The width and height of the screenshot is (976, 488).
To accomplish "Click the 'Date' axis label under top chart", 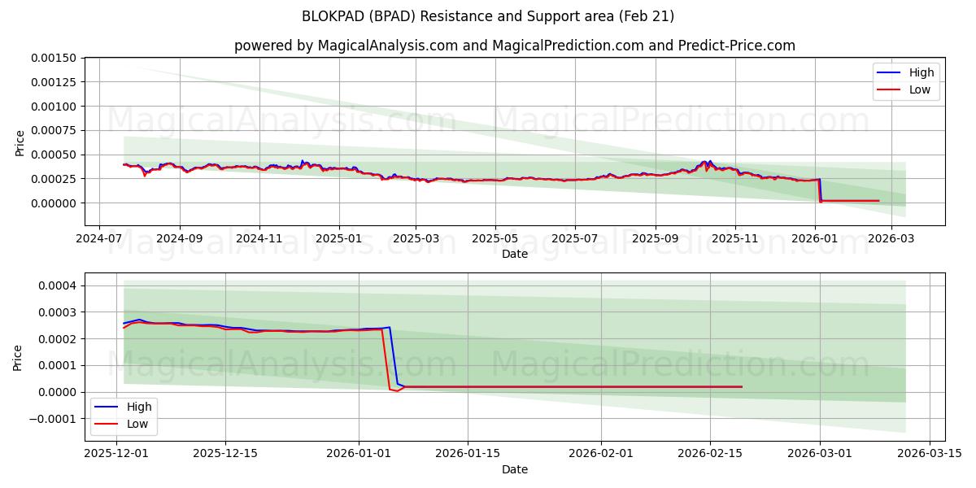I will (515, 254).
